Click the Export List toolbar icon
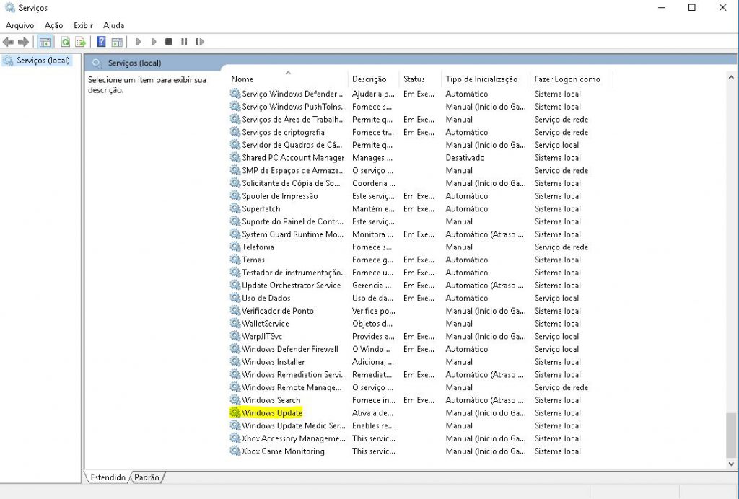This screenshot has width=739, height=499. pyautogui.click(x=81, y=42)
